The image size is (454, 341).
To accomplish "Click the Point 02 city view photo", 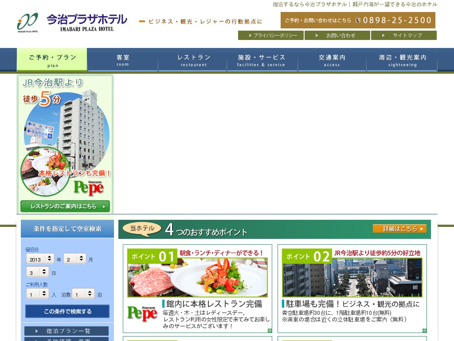I will pyautogui.click(x=352, y=278).
